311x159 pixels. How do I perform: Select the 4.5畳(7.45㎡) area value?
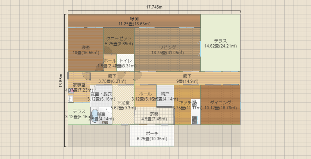(154, 119)
